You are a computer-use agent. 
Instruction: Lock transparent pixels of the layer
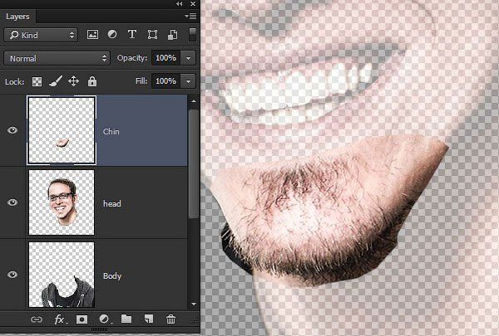coord(37,81)
